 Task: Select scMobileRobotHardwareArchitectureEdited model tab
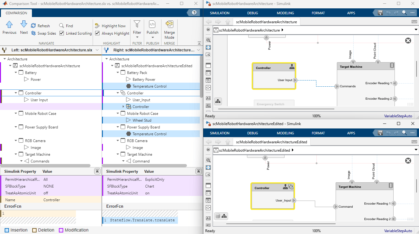pyautogui.click(x=271, y=142)
